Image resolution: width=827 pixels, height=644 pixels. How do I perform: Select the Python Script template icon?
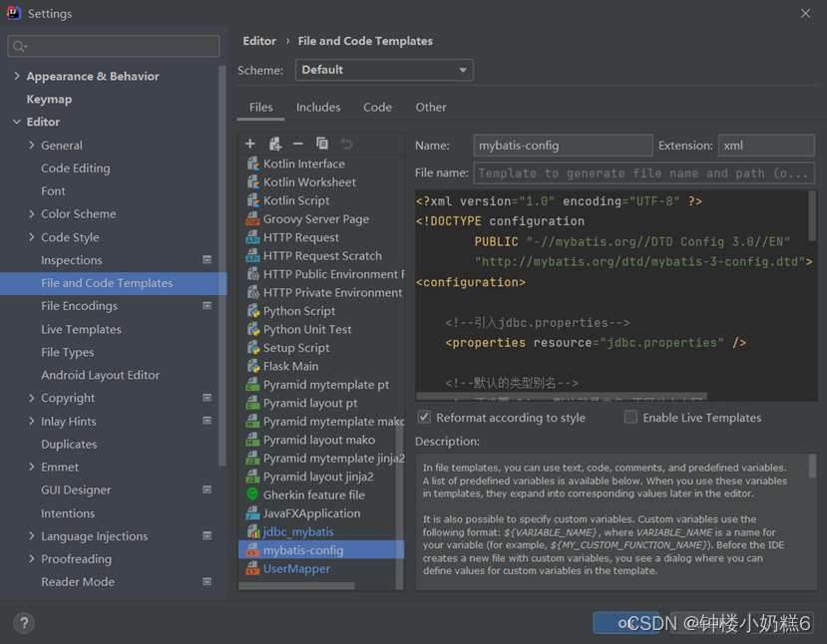pos(253,311)
